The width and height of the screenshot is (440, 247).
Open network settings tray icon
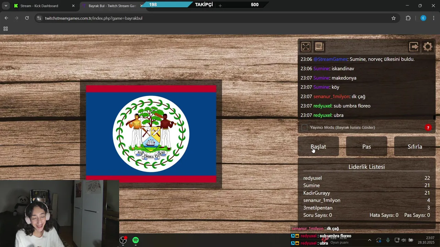(397, 240)
